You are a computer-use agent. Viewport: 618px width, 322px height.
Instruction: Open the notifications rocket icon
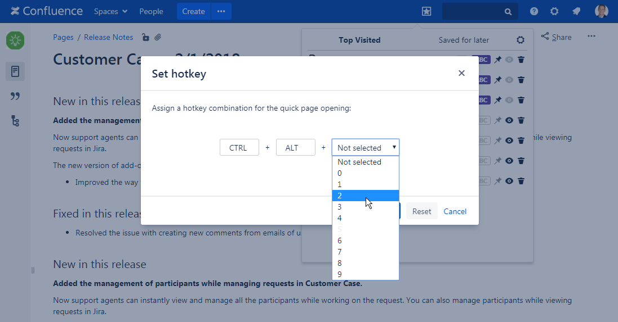point(576,11)
